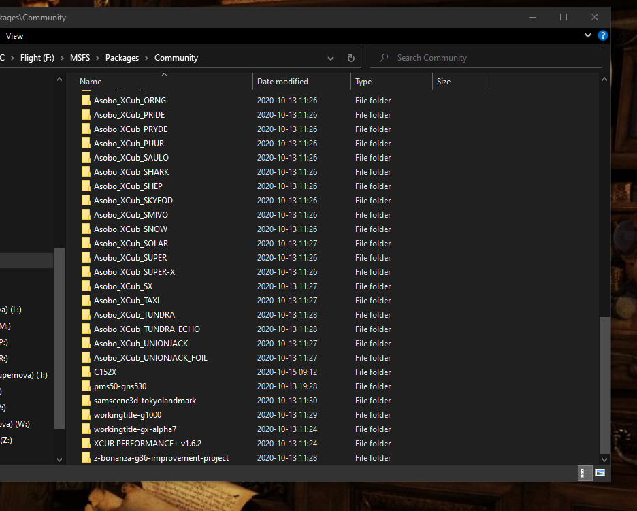Go to Packages in the breadcrumb path
This screenshot has width=637, height=511.
tap(122, 58)
